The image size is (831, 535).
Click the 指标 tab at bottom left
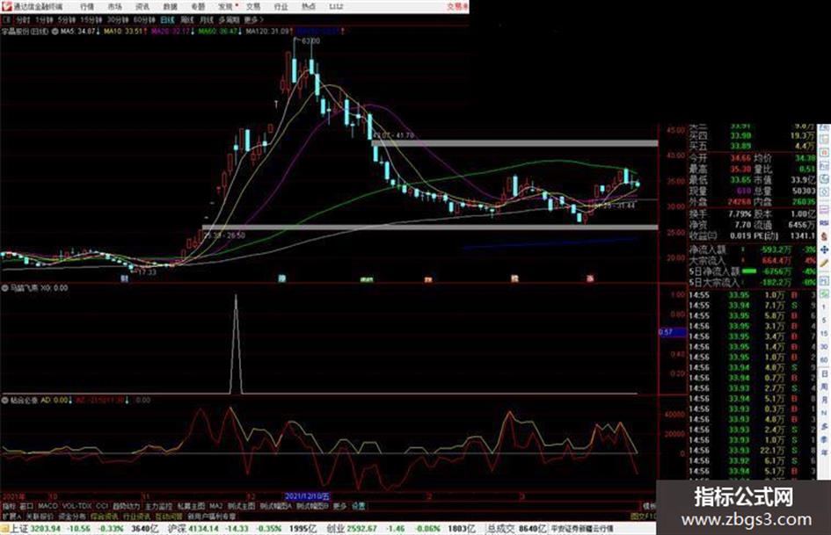click(x=9, y=506)
